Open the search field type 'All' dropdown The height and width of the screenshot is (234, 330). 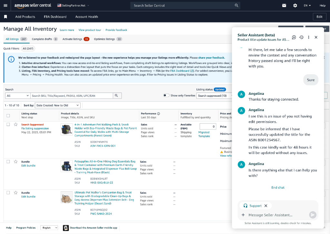[x=18, y=95]
